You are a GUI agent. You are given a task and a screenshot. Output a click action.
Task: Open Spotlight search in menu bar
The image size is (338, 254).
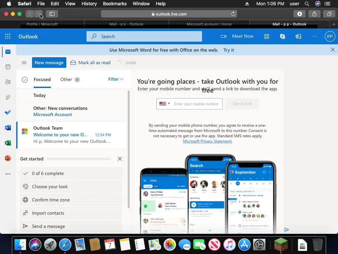click(307, 4)
